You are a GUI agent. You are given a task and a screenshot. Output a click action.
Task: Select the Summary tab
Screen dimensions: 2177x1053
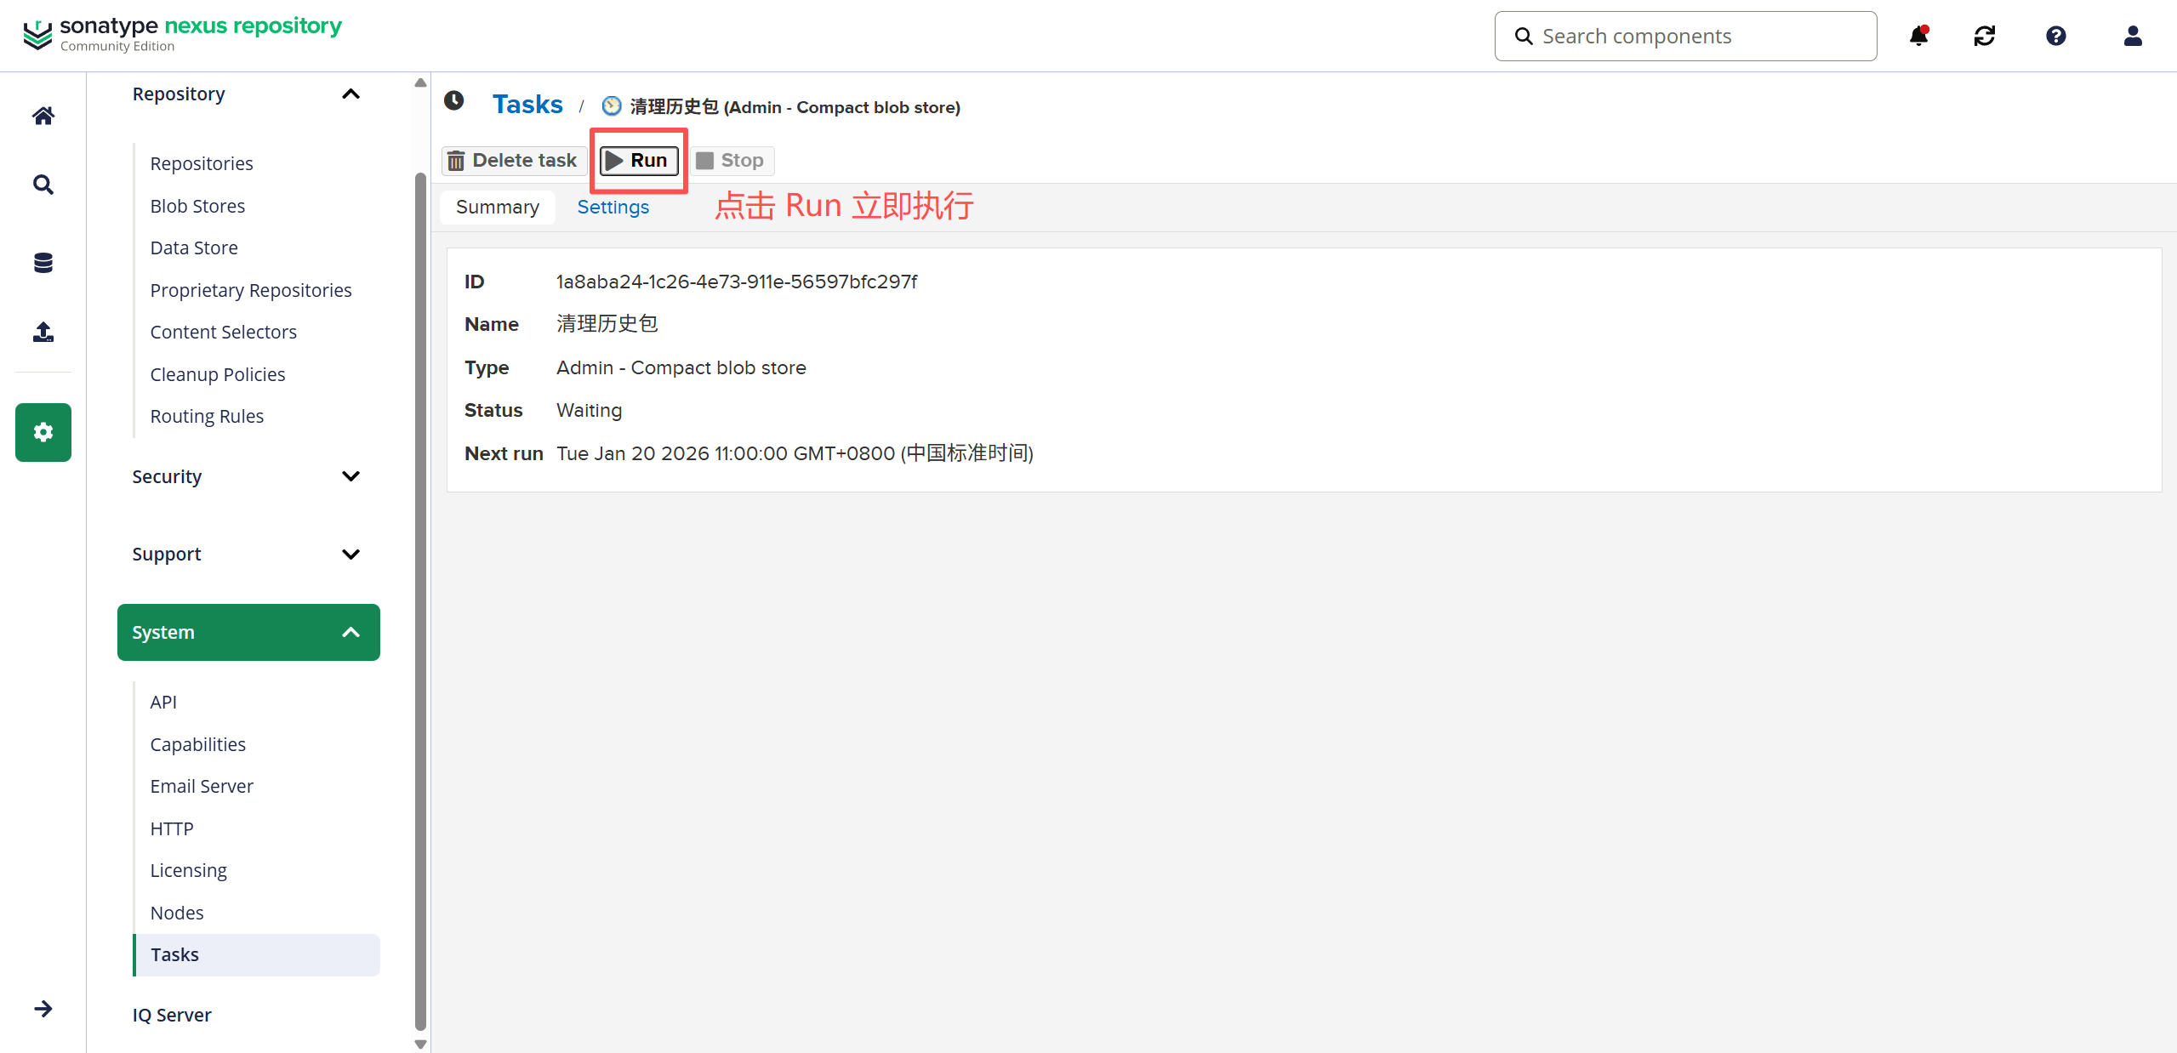[498, 208]
